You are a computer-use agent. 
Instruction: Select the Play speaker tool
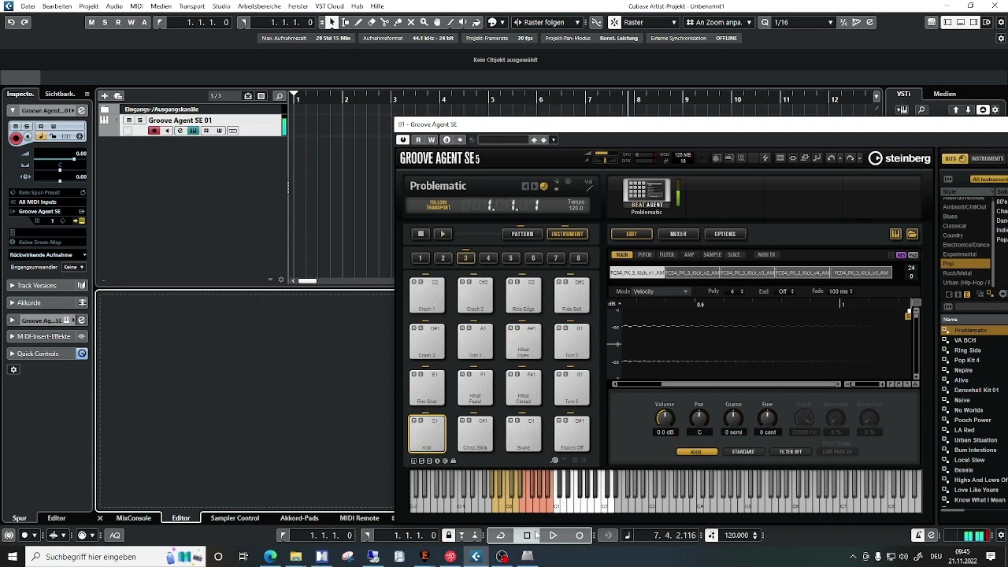463,22
